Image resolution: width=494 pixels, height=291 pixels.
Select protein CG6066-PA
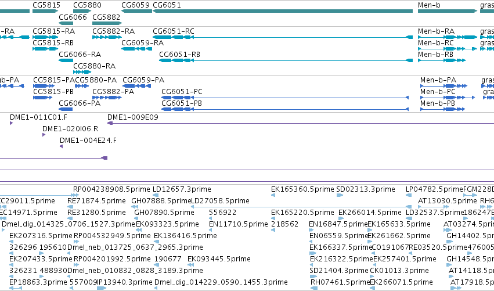pyautogui.click(x=80, y=103)
